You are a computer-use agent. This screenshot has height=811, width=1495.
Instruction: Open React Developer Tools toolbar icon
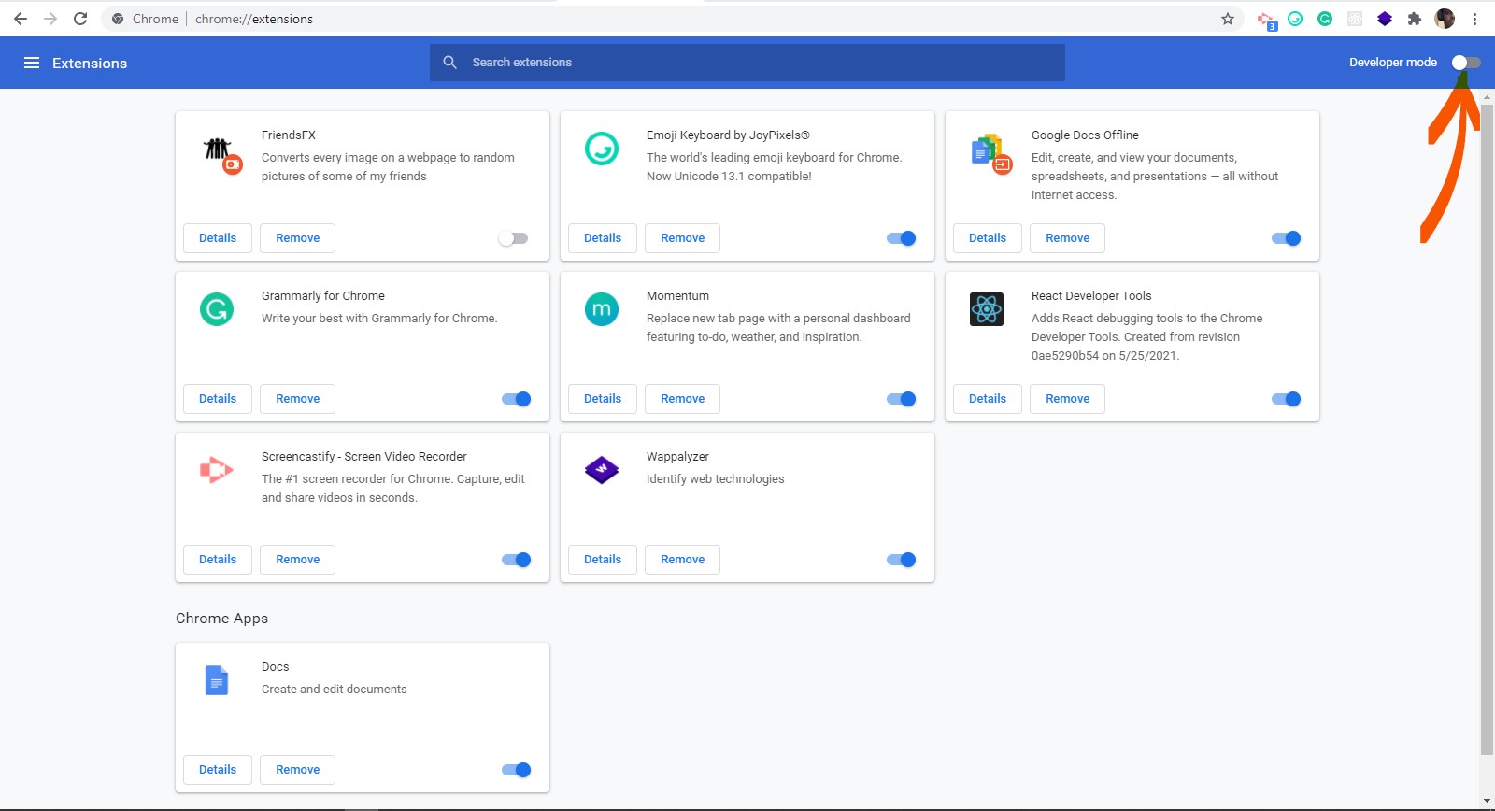pyautogui.click(x=1355, y=19)
